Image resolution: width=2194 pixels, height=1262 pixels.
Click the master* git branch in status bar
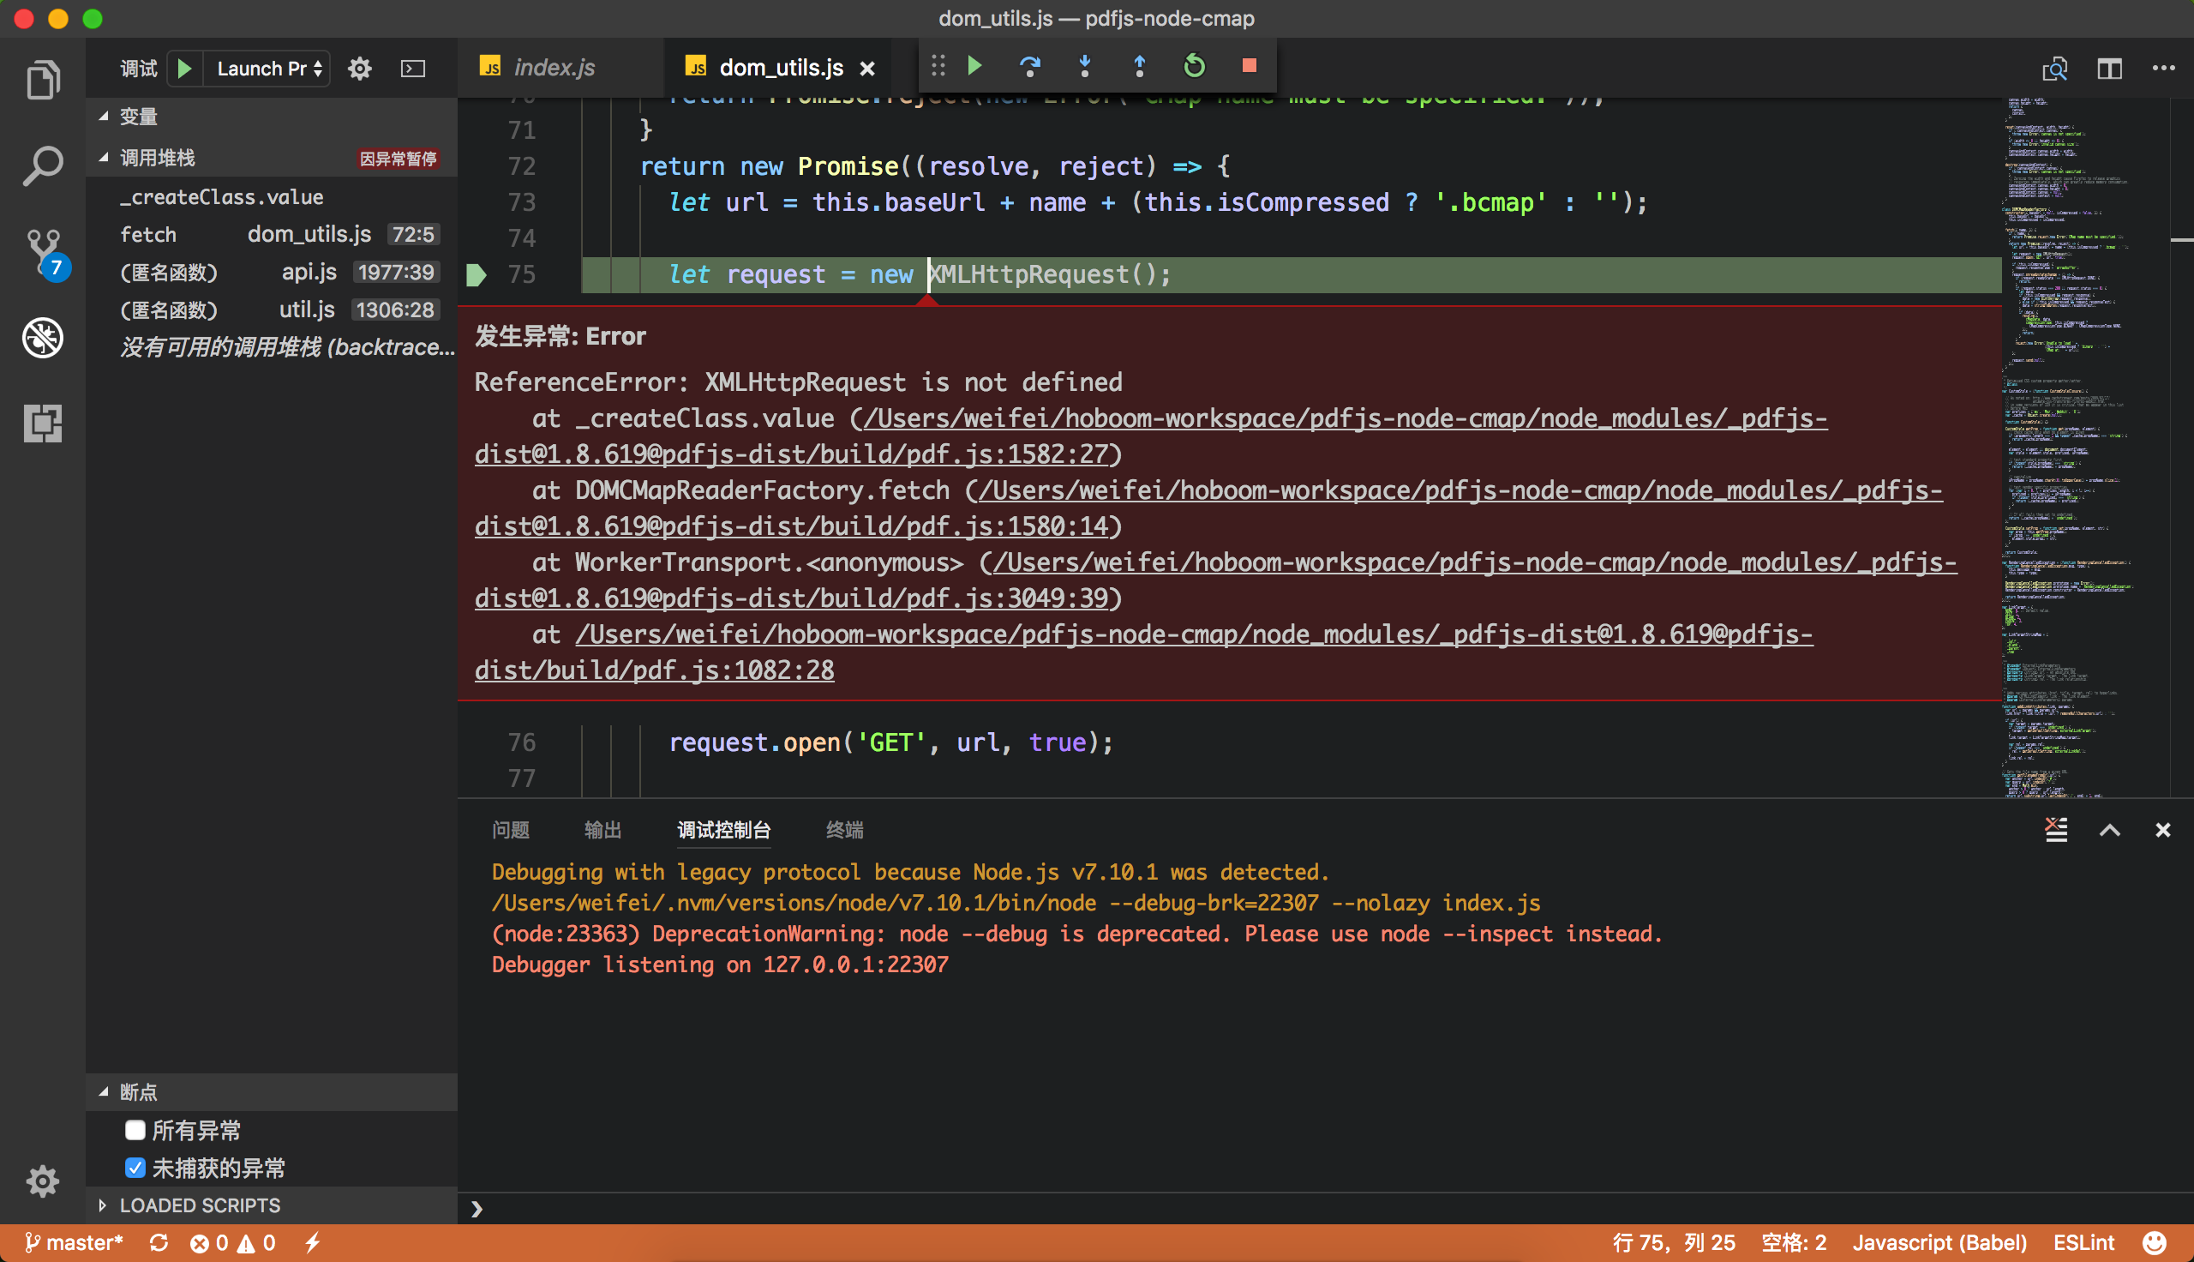click(x=75, y=1243)
